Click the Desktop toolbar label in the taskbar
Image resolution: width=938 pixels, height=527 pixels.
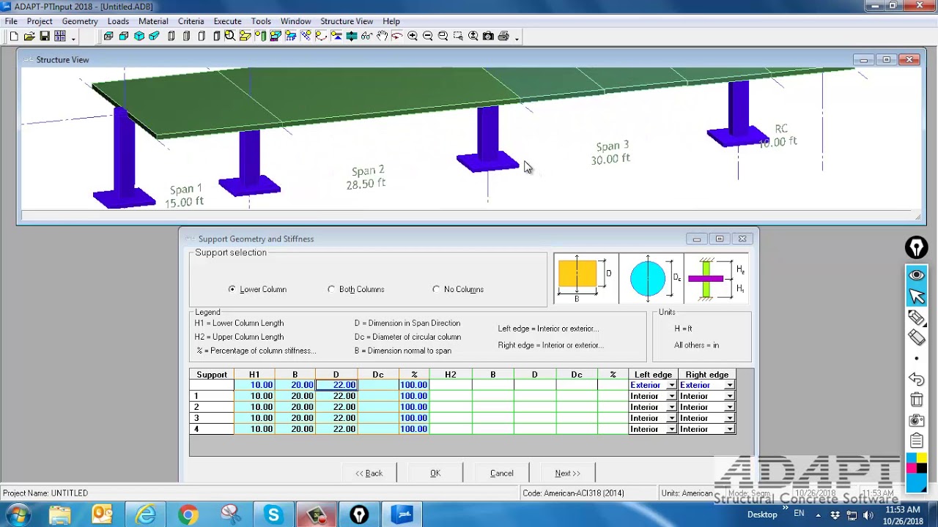[x=762, y=515]
